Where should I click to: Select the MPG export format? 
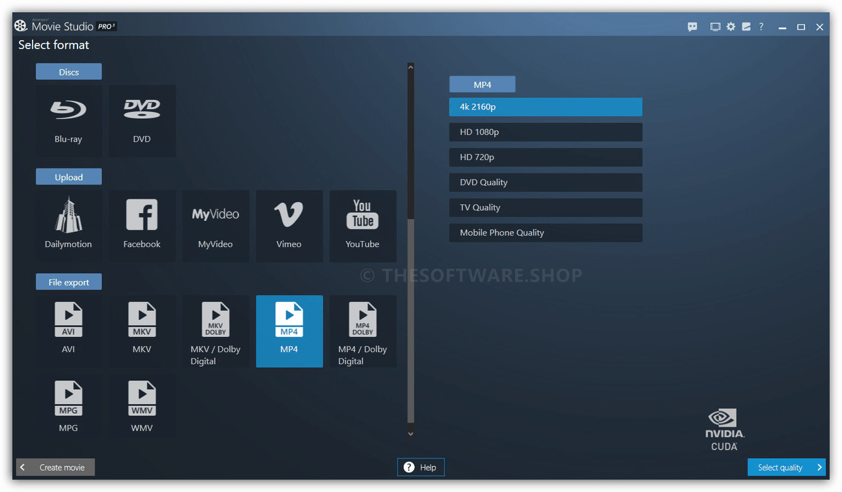pos(68,406)
